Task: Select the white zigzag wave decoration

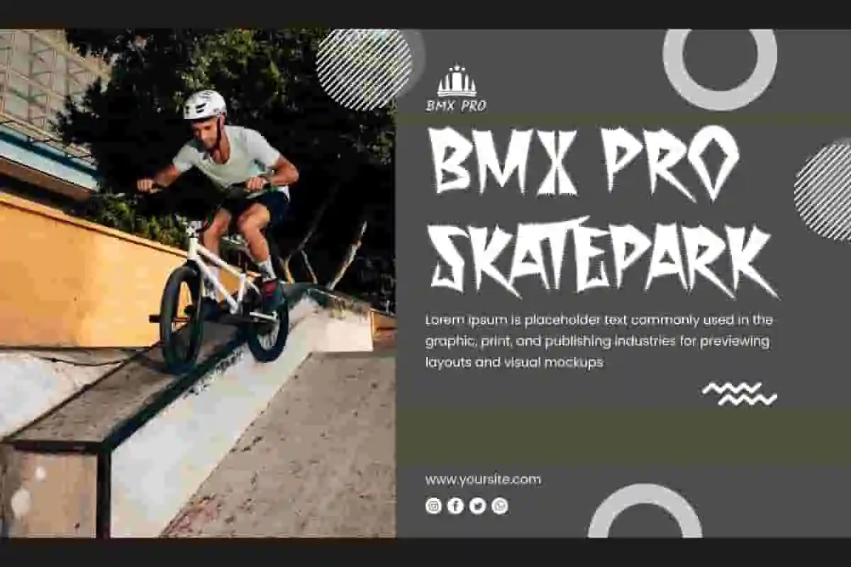Action: click(x=740, y=394)
